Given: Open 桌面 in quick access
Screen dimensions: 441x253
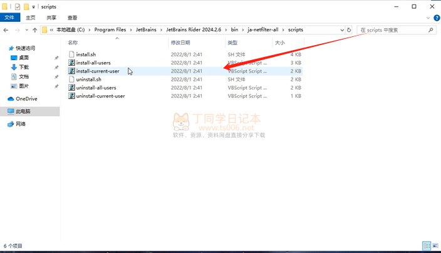Looking at the screenshot, I should point(24,58).
